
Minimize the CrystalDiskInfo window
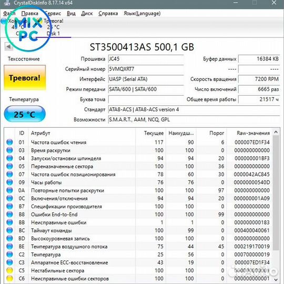point(236,3)
